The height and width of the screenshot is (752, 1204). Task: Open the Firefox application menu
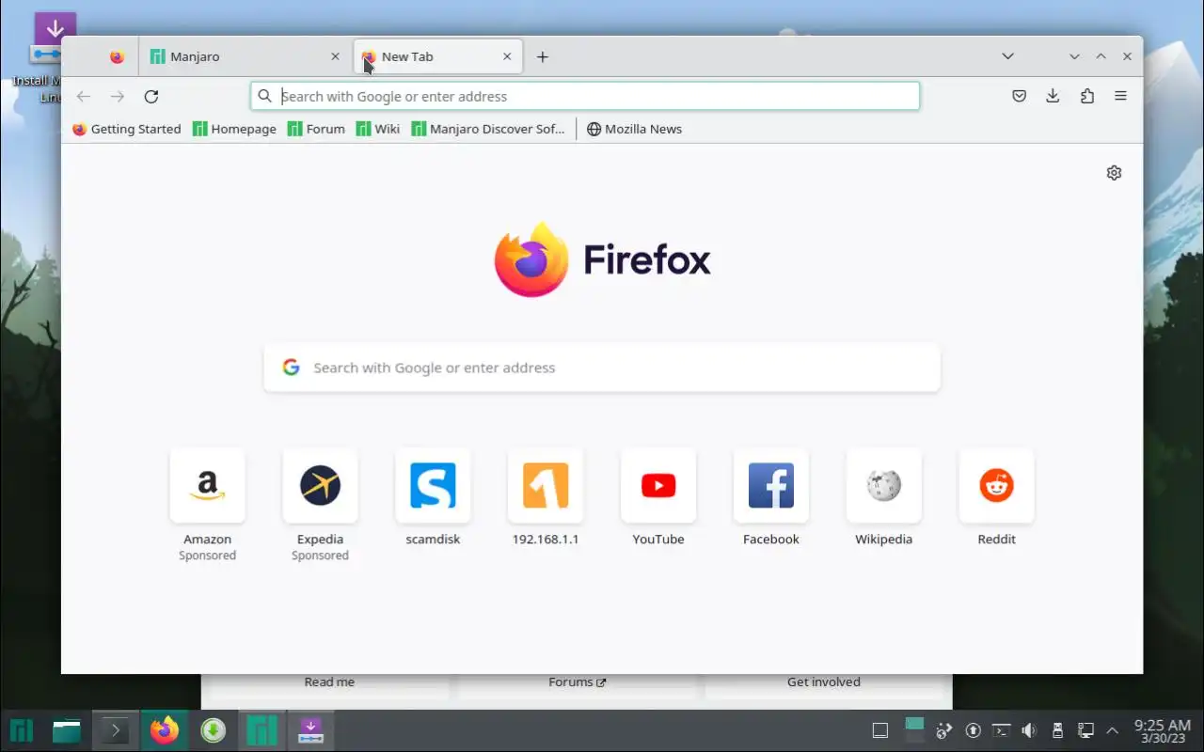click(1120, 96)
